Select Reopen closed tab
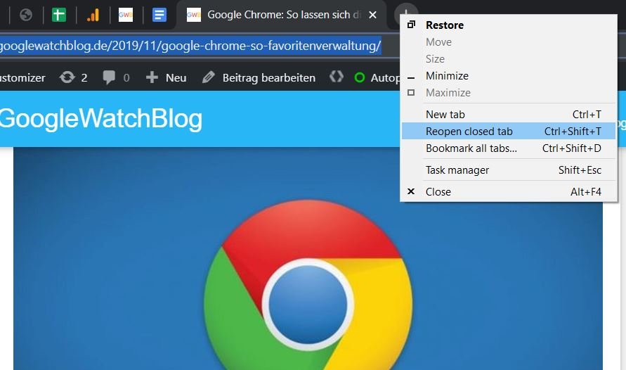626x370 pixels. coord(508,132)
